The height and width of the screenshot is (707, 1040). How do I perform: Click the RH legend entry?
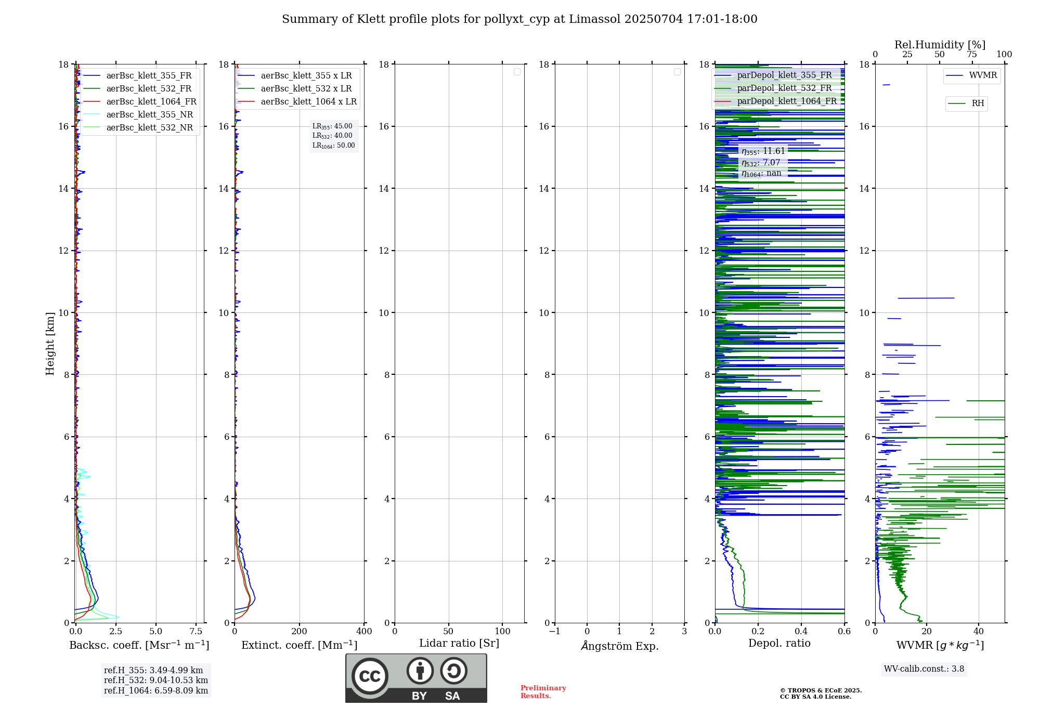click(966, 103)
